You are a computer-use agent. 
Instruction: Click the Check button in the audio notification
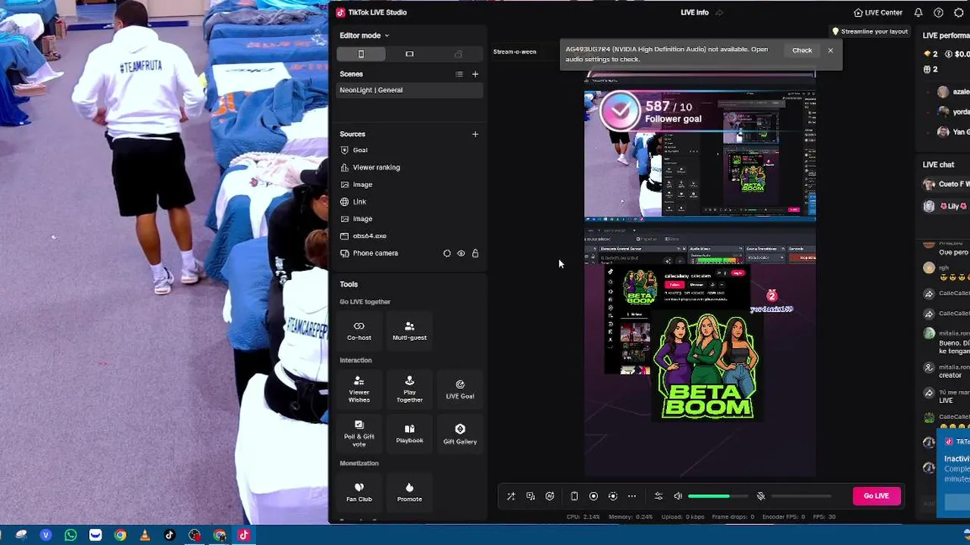pyautogui.click(x=802, y=51)
